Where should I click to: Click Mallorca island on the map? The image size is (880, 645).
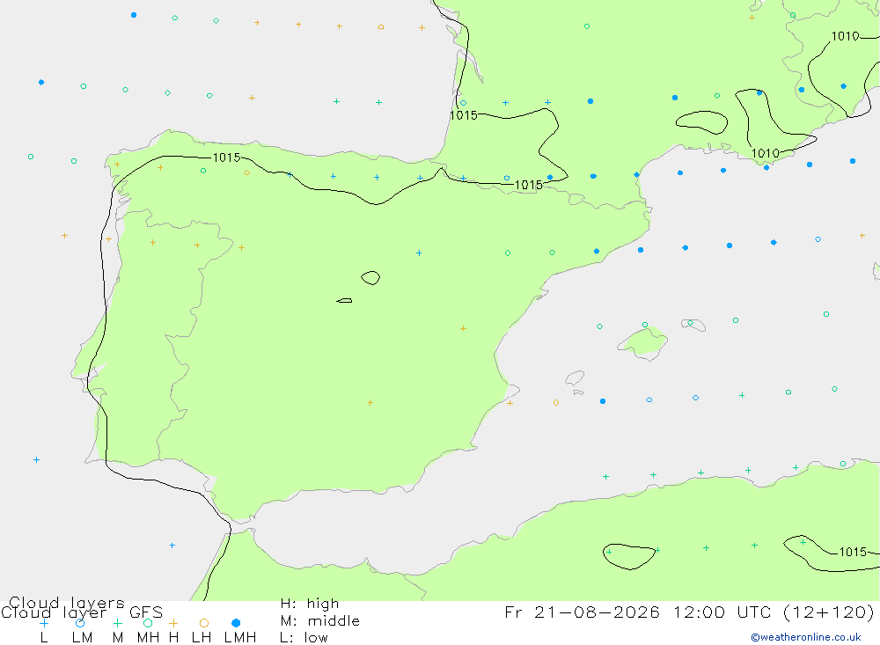pos(644,342)
